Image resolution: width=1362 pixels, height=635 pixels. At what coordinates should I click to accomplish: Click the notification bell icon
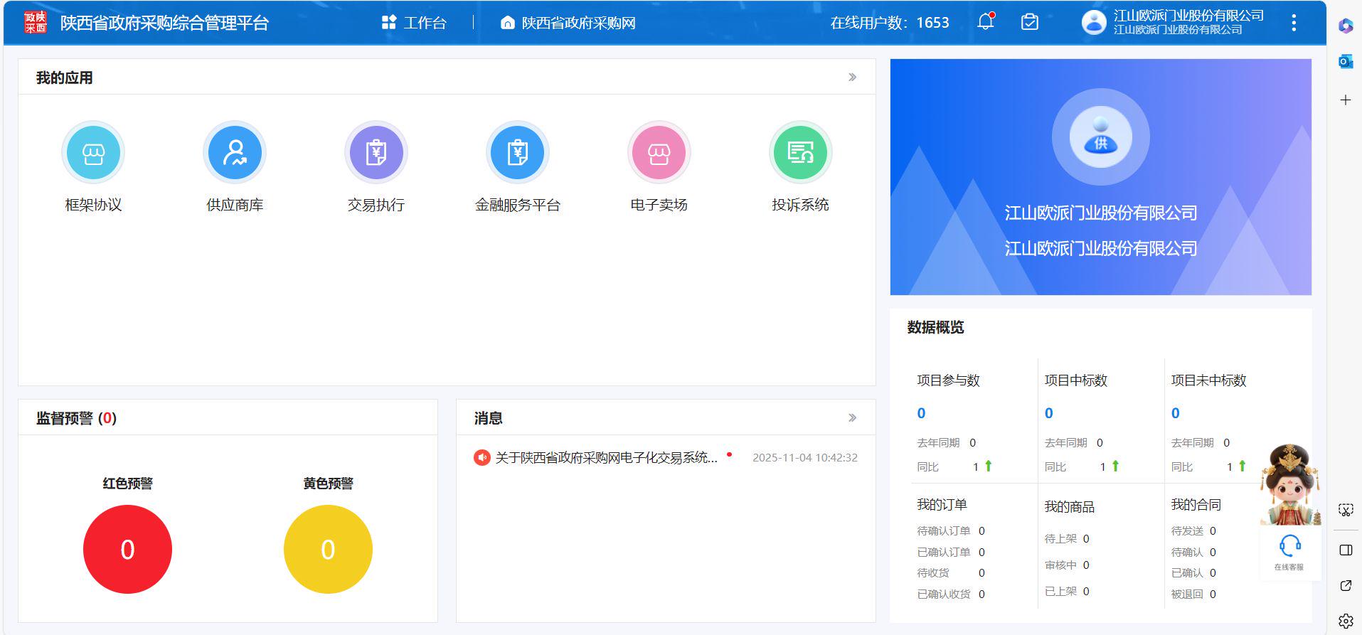point(986,22)
